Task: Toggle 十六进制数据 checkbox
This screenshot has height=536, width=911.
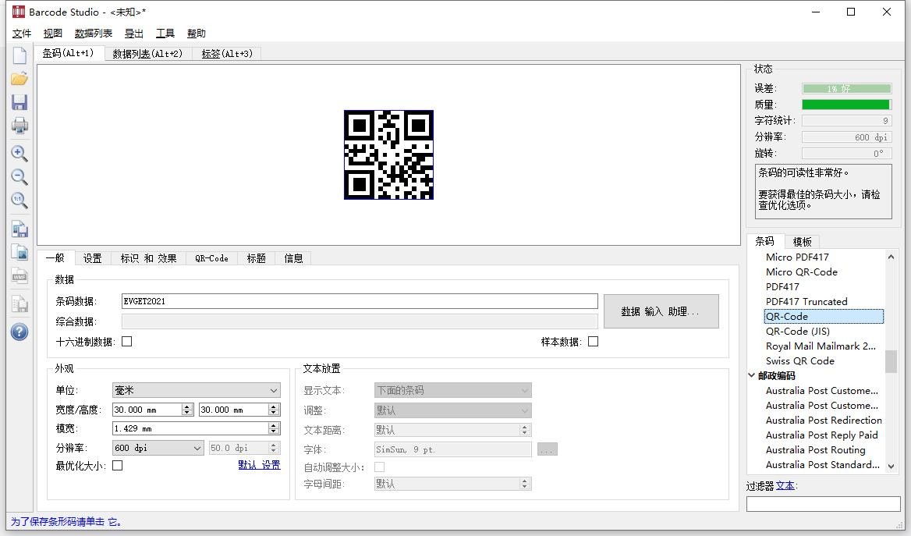Action: tap(126, 341)
